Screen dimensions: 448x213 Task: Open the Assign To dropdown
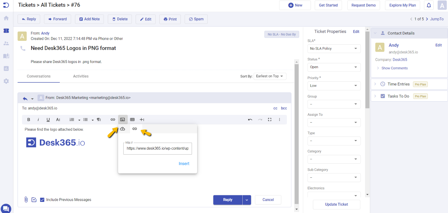click(x=334, y=123)
